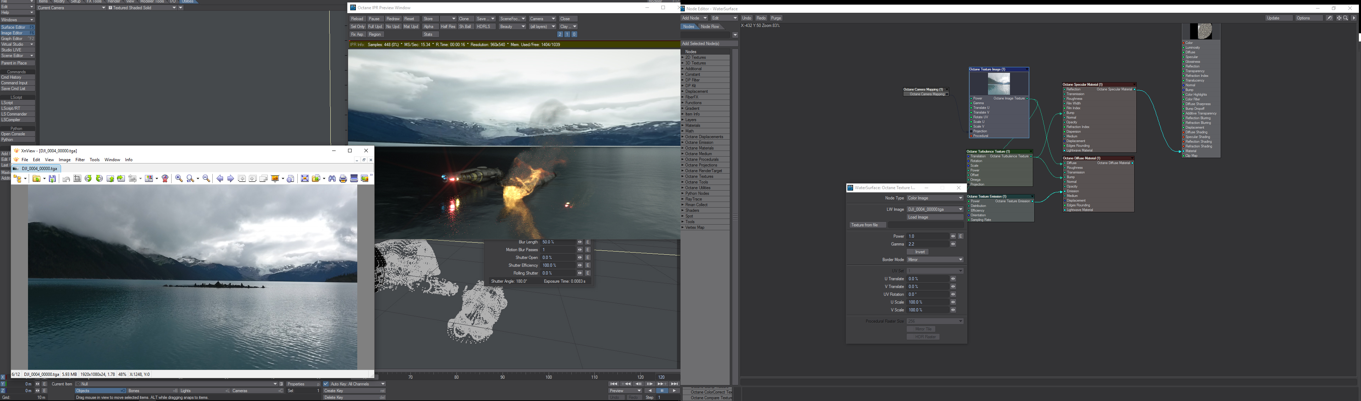This screenshot has height=401, width=1361.
Task: Click the zoom in magnifier icon
Action: [179, 179]
